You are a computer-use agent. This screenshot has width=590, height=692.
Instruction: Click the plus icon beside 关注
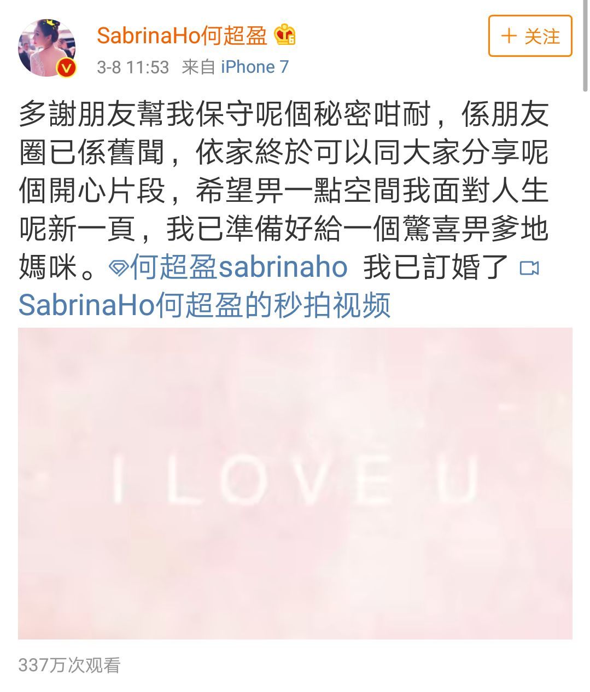tap(509, 36)
